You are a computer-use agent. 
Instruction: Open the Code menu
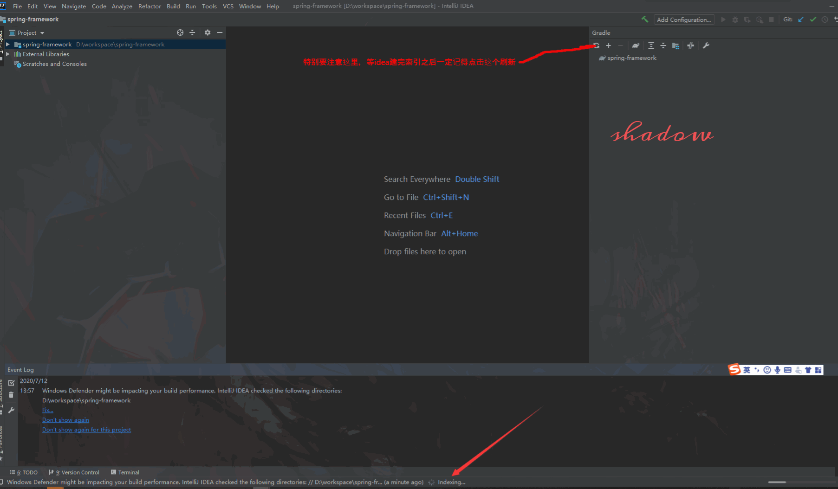pyautogui.click(x=99, y=6)
